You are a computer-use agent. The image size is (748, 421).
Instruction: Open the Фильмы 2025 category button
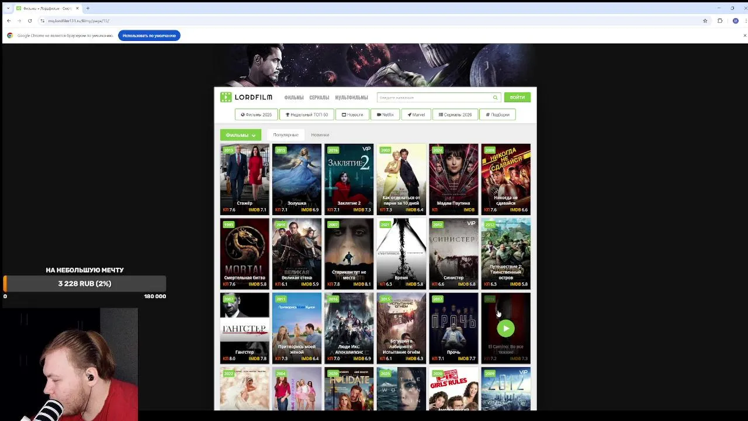tap(256, 115)
